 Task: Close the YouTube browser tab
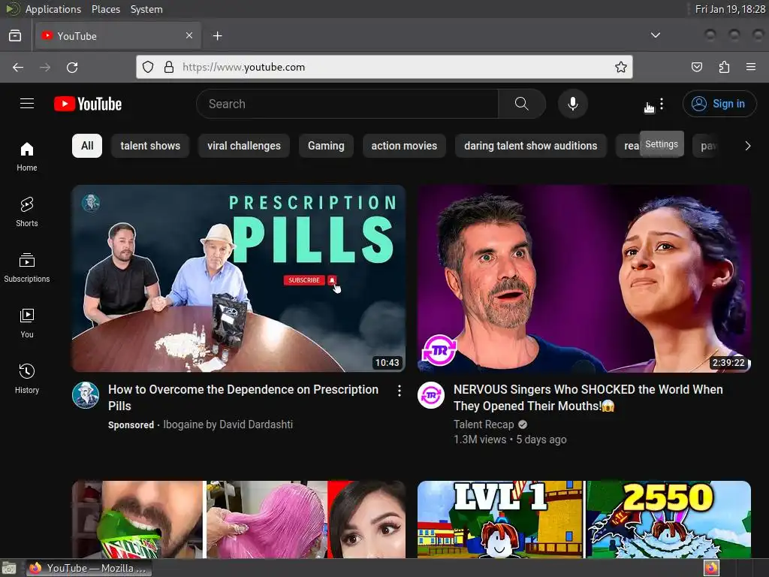189,35
